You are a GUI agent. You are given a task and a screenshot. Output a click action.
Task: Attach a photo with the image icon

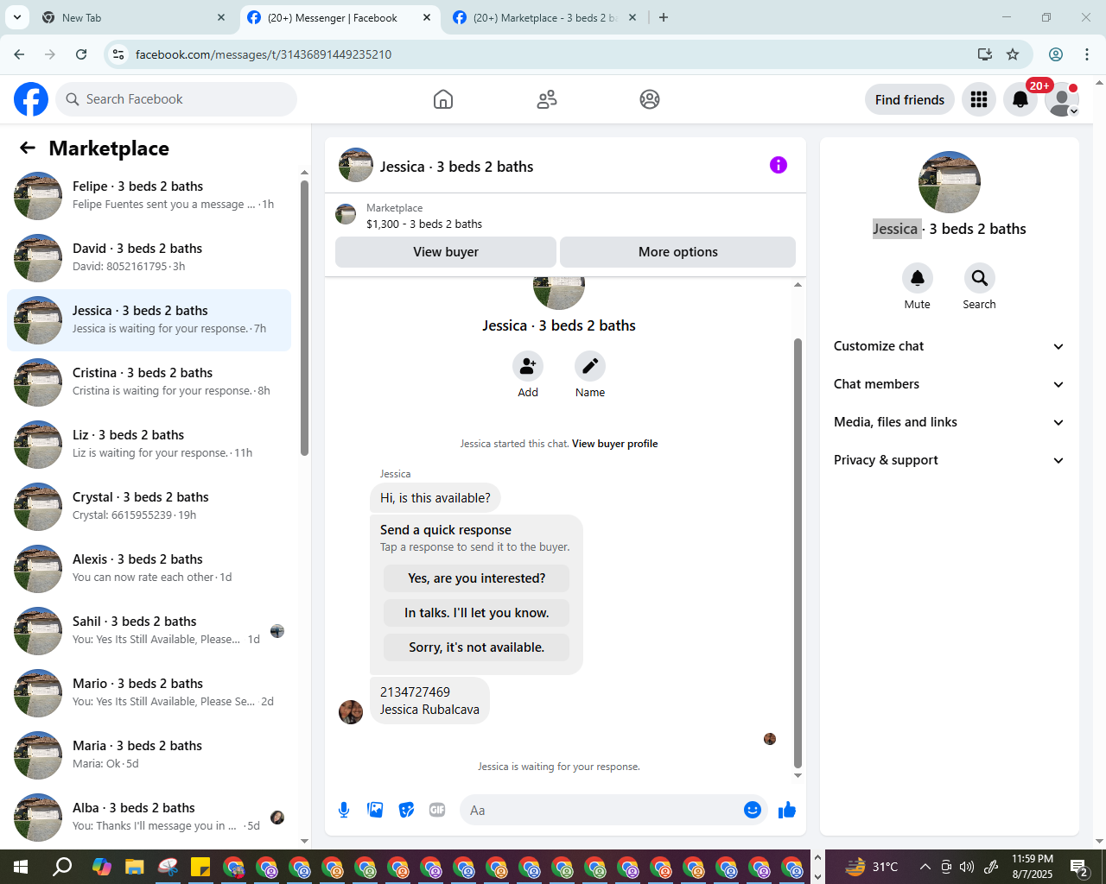click(375, 810)
